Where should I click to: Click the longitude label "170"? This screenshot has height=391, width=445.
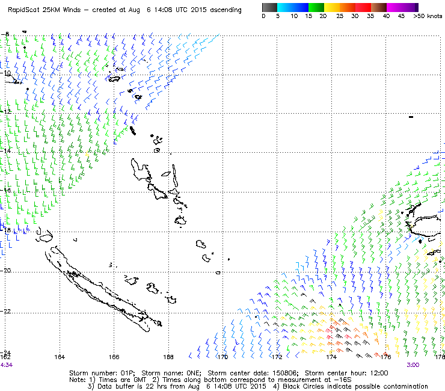[222, 357]
